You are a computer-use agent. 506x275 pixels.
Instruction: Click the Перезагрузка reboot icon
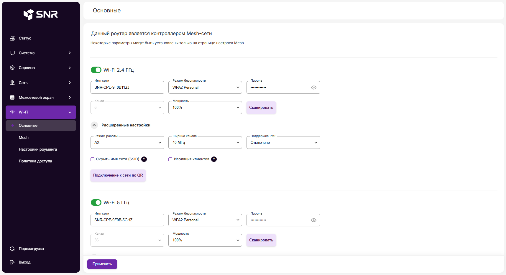(x=12, y=249)
